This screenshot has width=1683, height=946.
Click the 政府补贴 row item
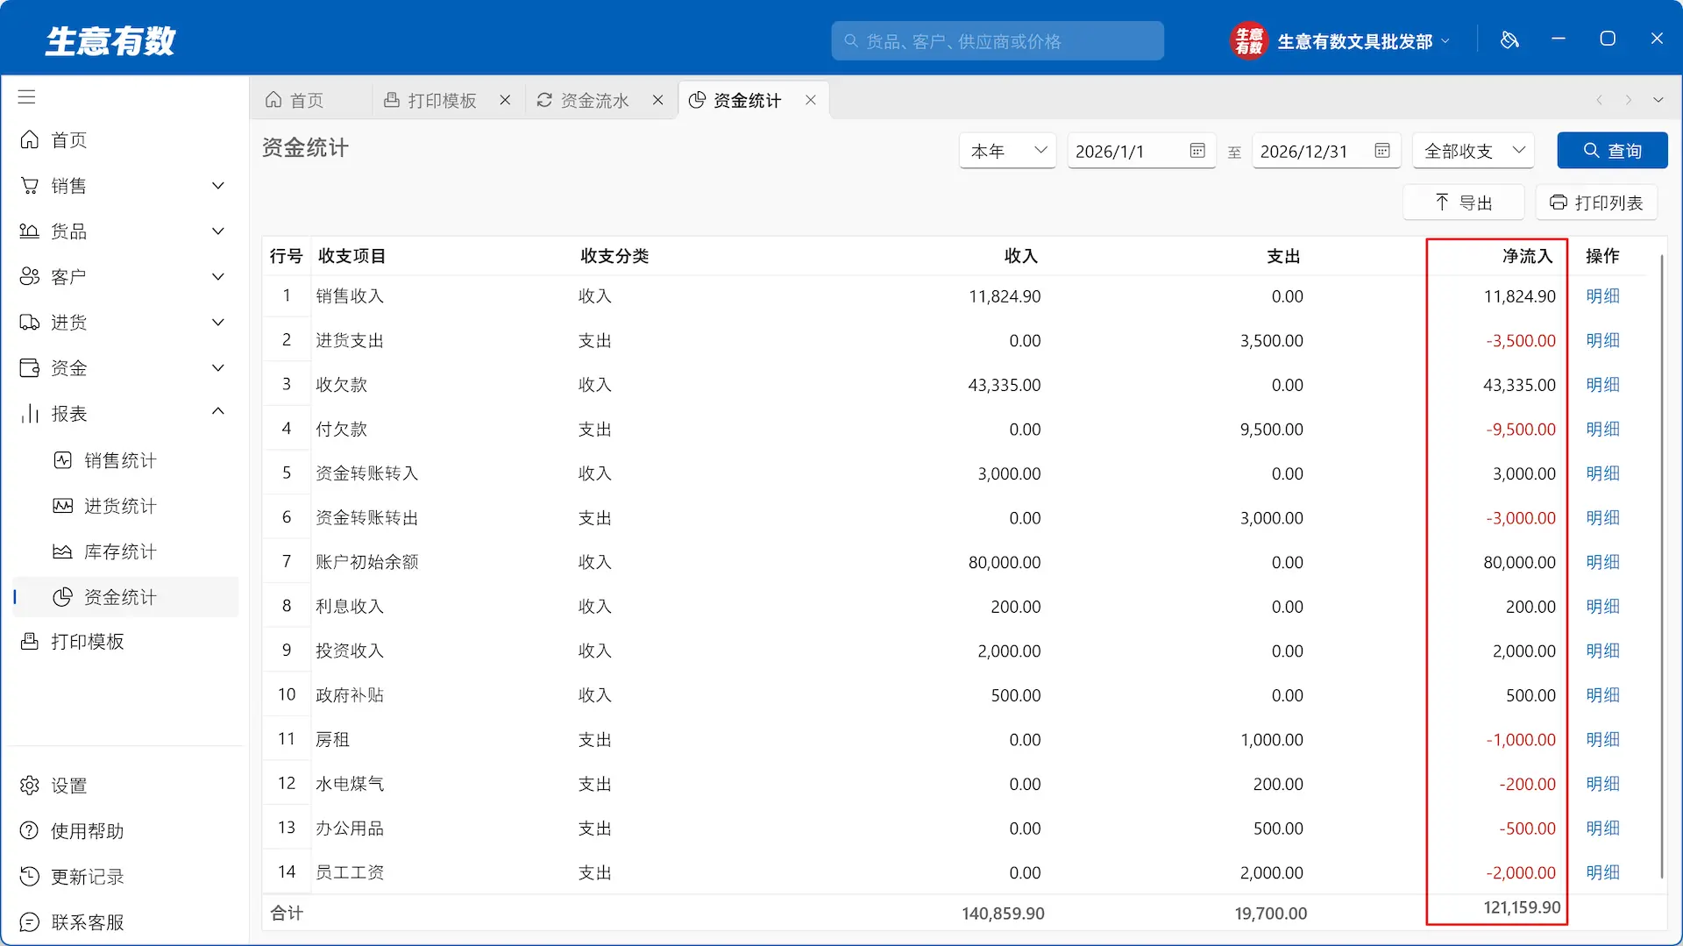tap(350, 695)
